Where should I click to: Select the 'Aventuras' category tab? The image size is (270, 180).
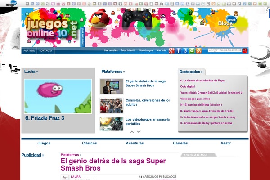[135, 143]
